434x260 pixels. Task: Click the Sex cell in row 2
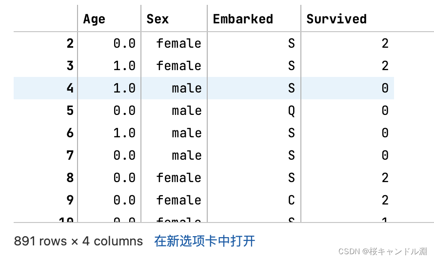click(x=178, y=43)
